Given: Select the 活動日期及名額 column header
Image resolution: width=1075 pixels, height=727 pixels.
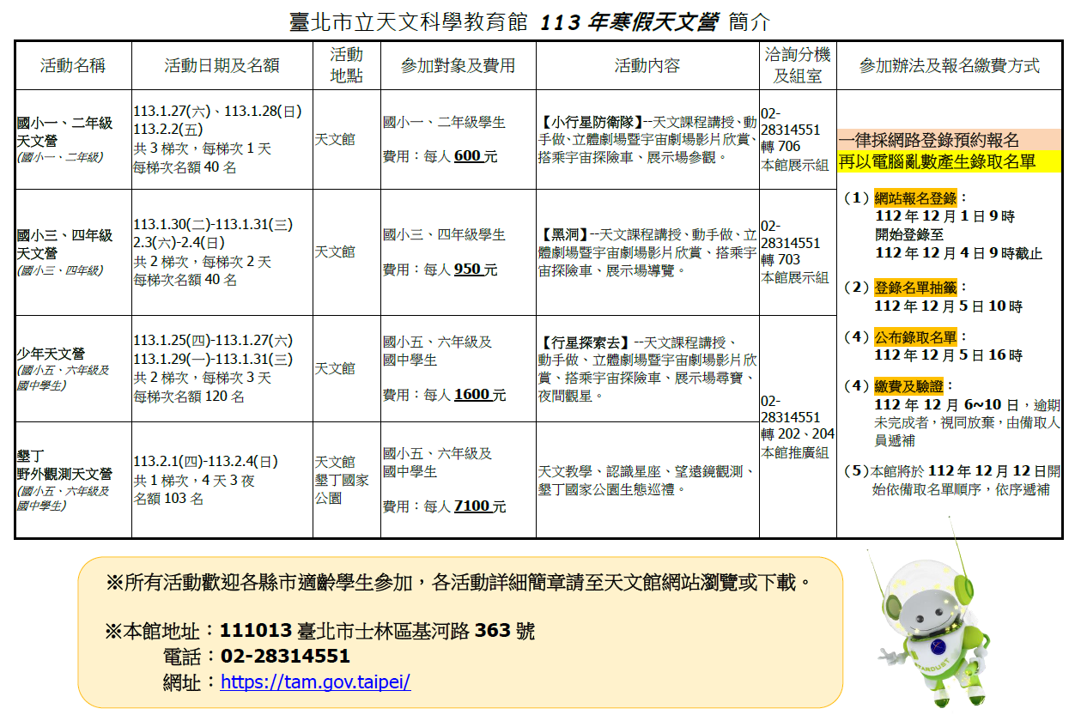Looking at the screenshot, I should point(222,65).
